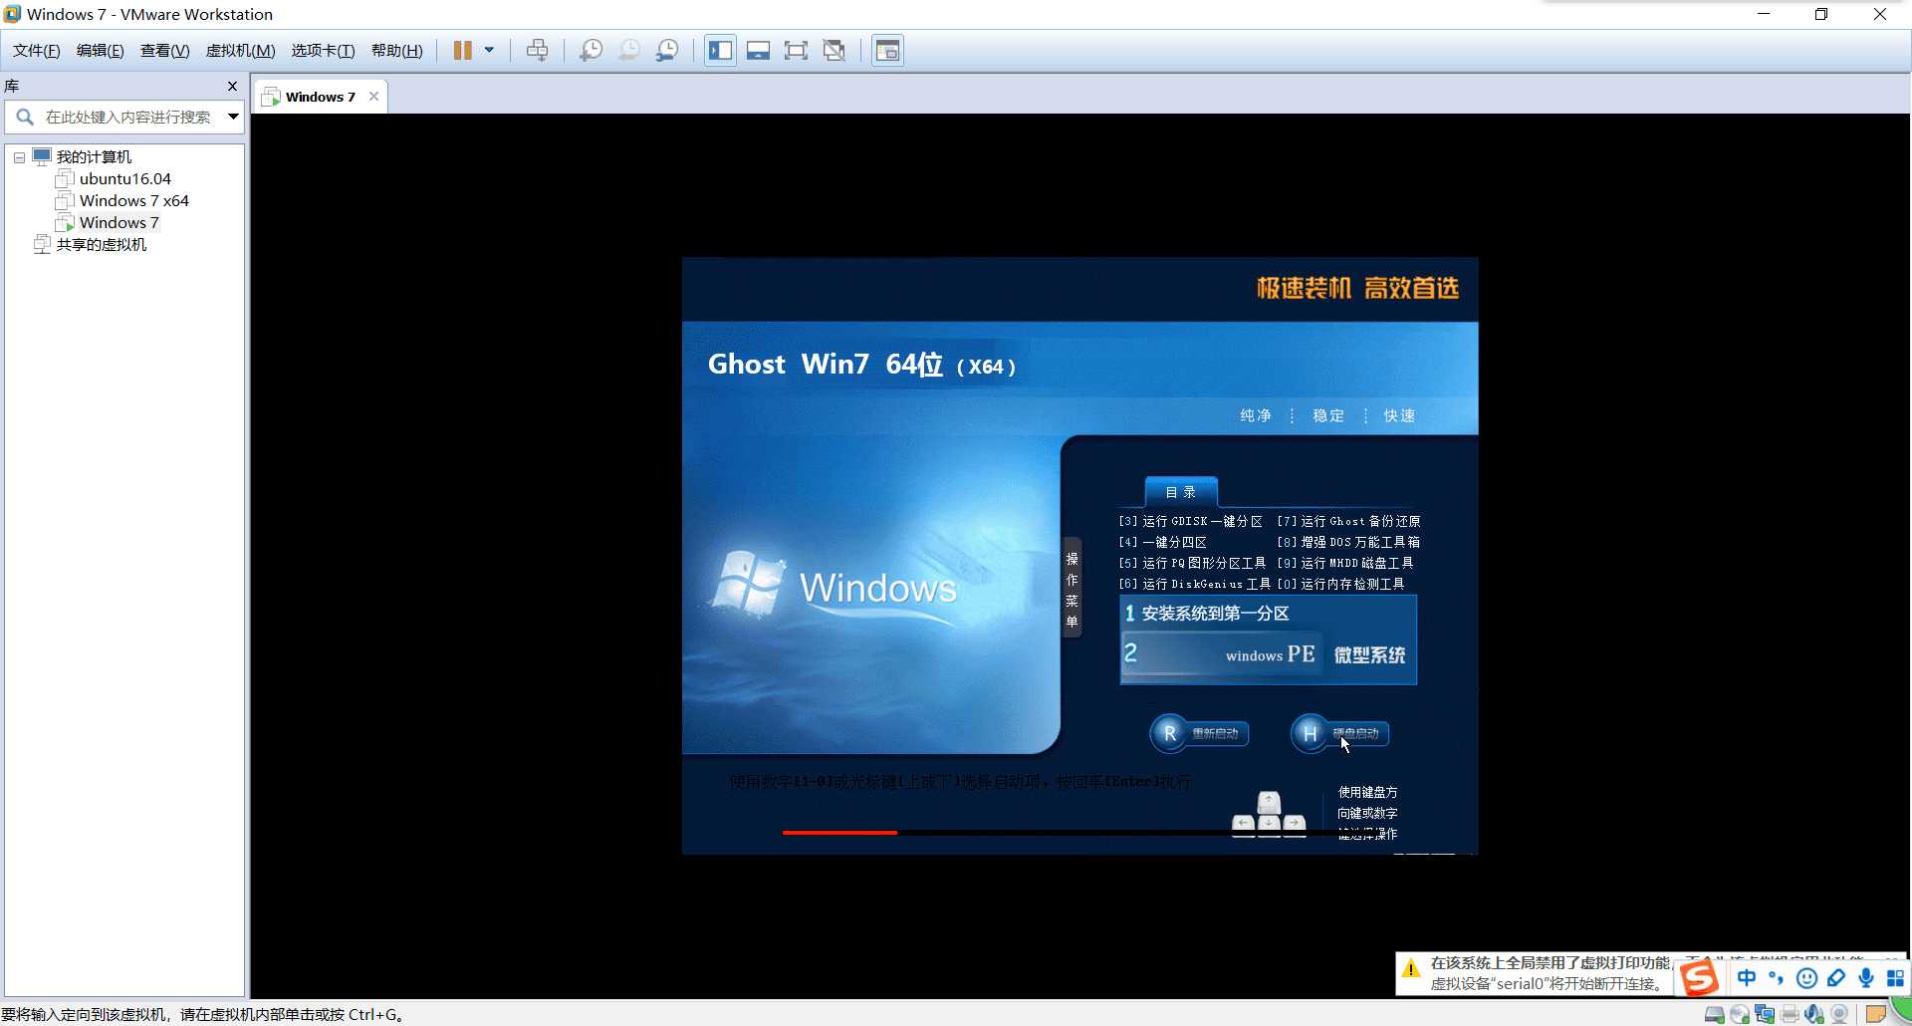
Task: Select 1 安装系统到第一分区
Action: click(1268, 614)
